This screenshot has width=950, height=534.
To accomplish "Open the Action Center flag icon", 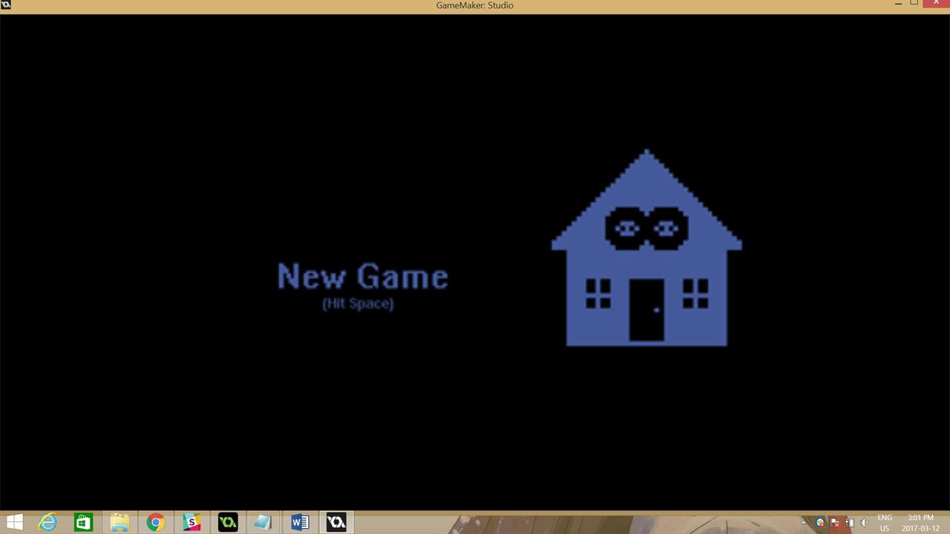I will (x=835, y=523).
